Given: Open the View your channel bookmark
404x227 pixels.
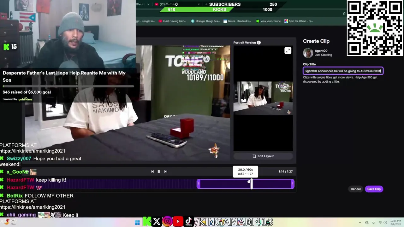Looking at the screenshot, I should (268, 21).
